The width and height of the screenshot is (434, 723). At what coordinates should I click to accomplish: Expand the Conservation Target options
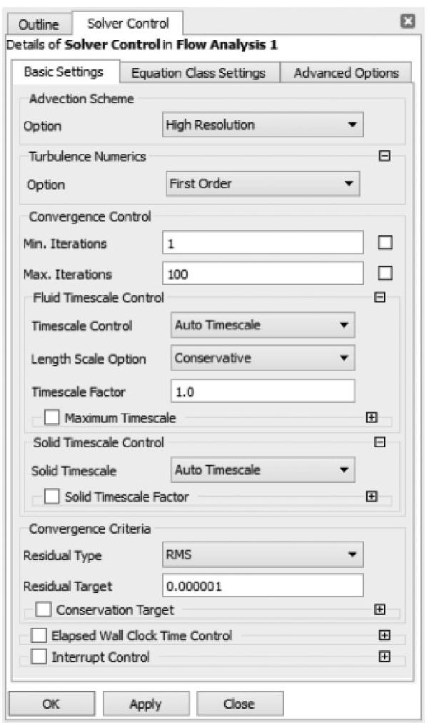(380, 609)
